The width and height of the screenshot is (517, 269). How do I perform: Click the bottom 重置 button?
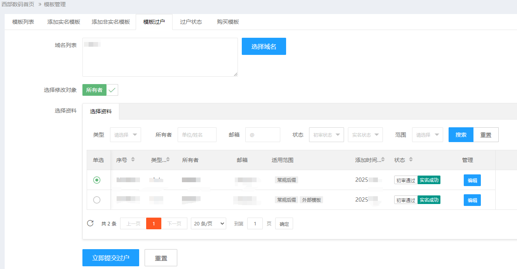tap(161, 258)
